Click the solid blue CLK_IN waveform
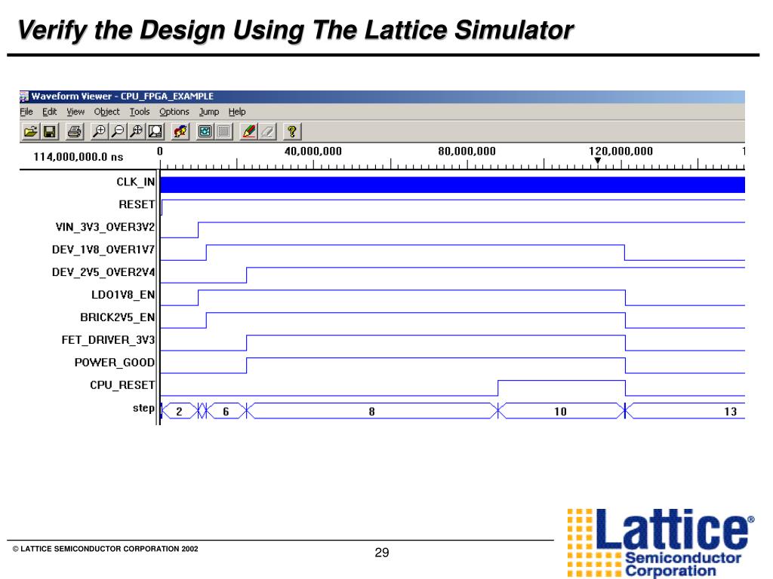The width and height of the screenshot is (773, 579). point(453,185)
